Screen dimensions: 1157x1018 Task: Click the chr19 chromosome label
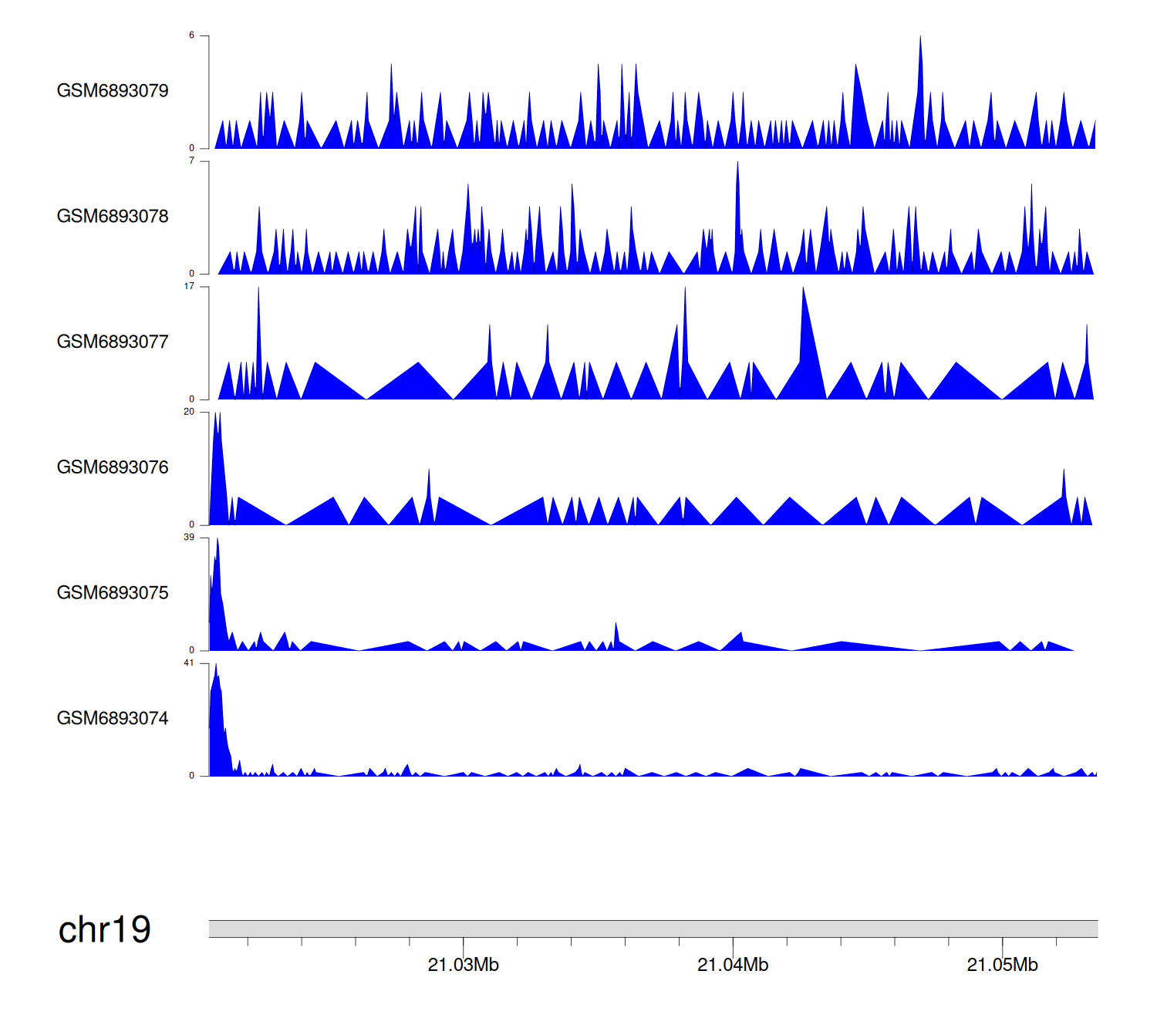click(x=104, y=930)
